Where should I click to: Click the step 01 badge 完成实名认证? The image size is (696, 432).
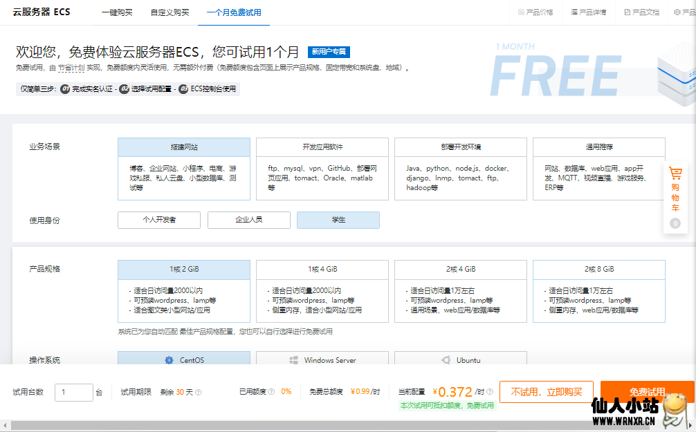[65, 88]
